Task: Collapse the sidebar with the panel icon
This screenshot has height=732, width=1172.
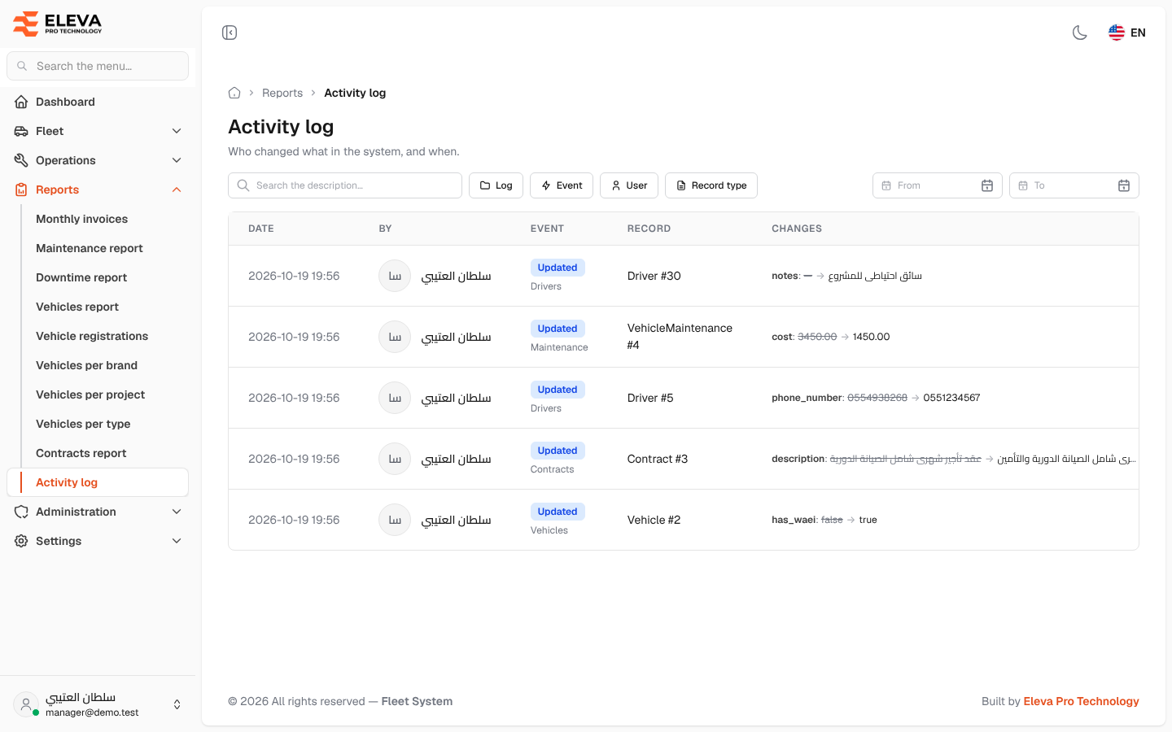Action: click(230, 33)
